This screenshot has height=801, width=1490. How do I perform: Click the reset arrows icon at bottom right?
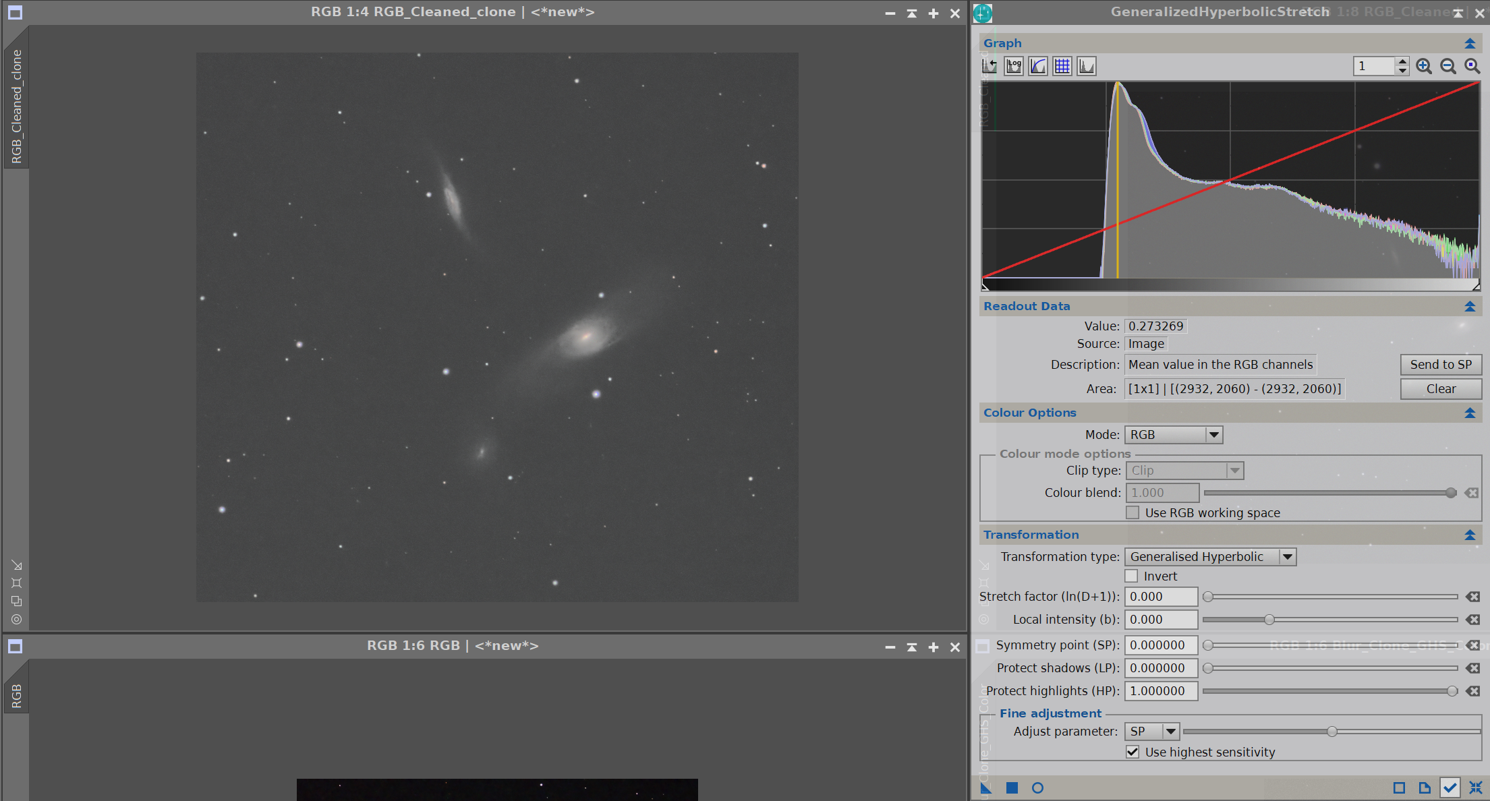[x=1476, y=788]
